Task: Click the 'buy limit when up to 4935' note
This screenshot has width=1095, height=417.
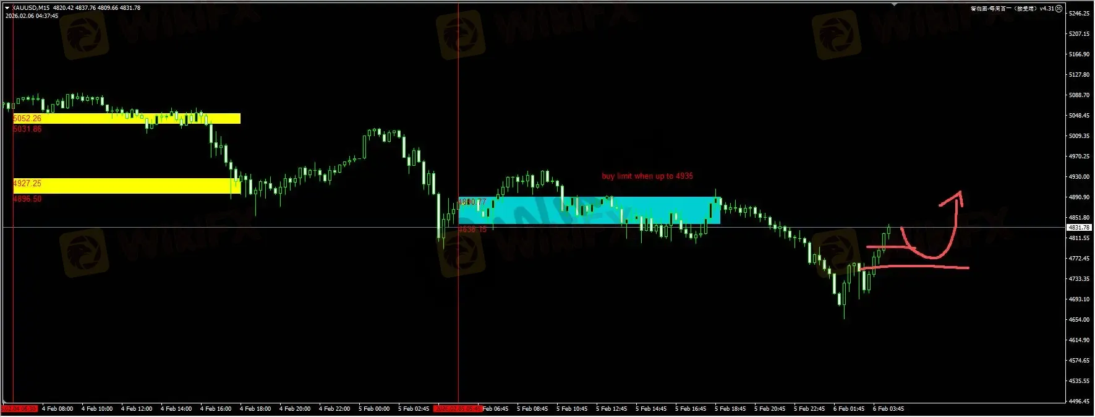Action: (647, 176)
